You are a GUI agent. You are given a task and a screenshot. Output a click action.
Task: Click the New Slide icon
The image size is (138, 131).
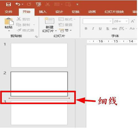pos(49,21)
